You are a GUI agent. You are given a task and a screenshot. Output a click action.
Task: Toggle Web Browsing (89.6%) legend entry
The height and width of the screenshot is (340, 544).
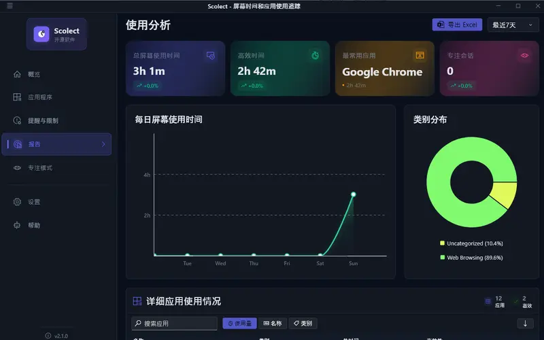pyautogui.click(x=471, y=258)
